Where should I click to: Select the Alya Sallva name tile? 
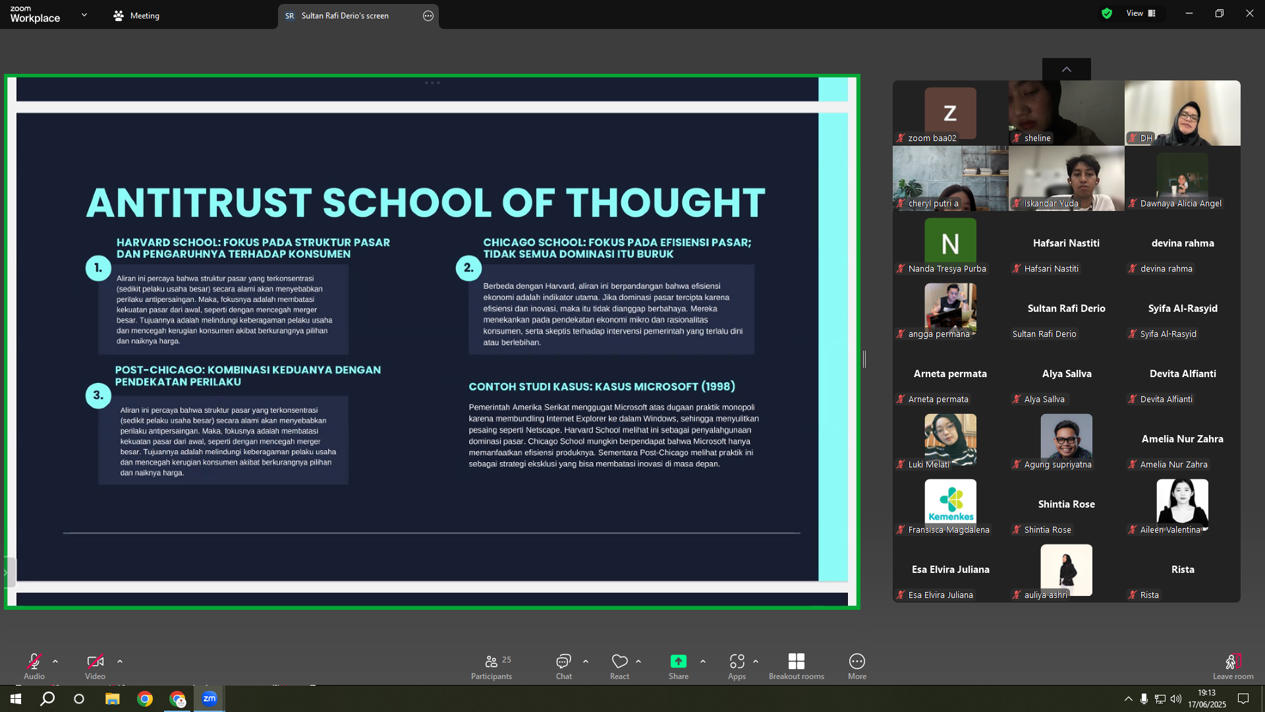(x=1067, y=374)
